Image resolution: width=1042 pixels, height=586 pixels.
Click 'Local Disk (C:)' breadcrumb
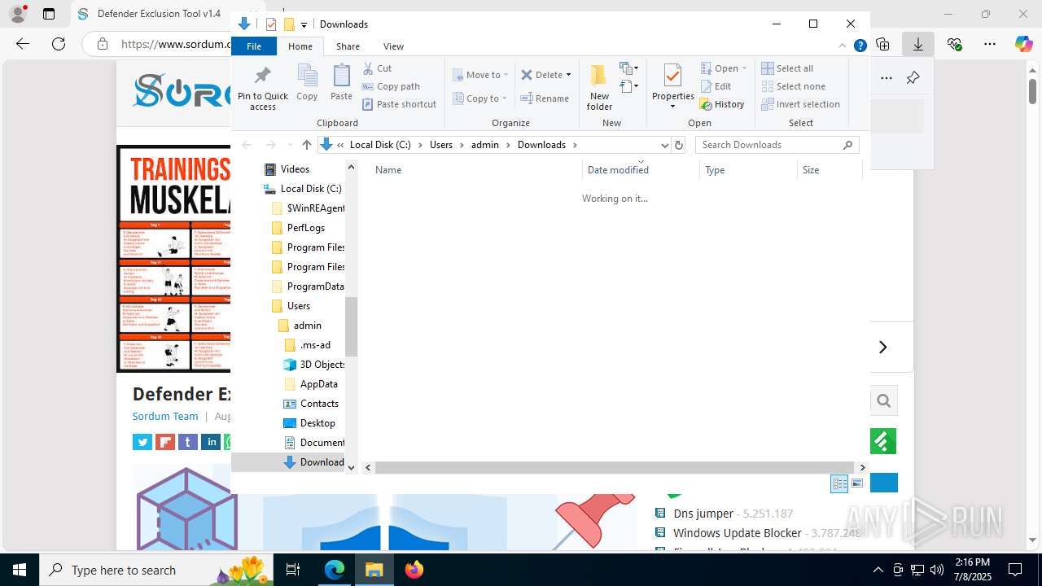click(380, 145)
